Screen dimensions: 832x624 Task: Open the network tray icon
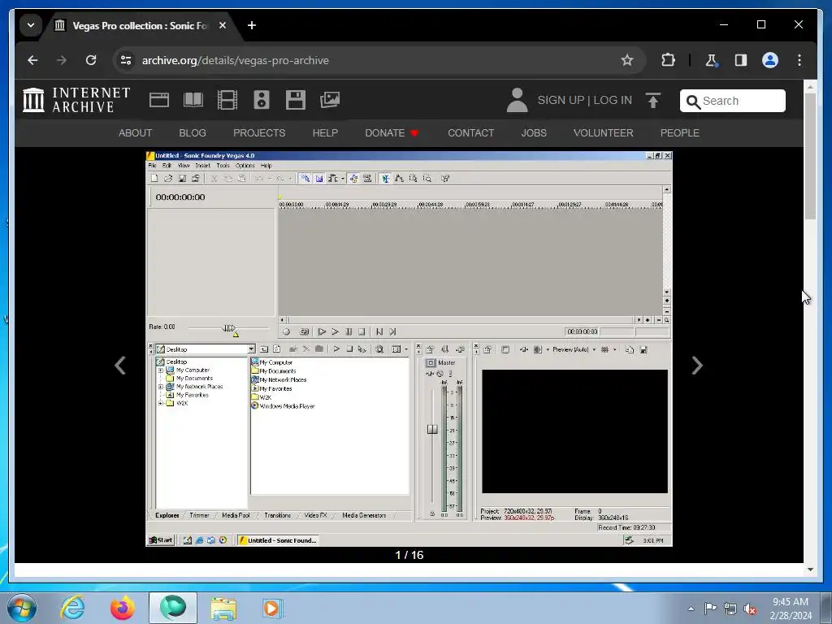[730, 609]
